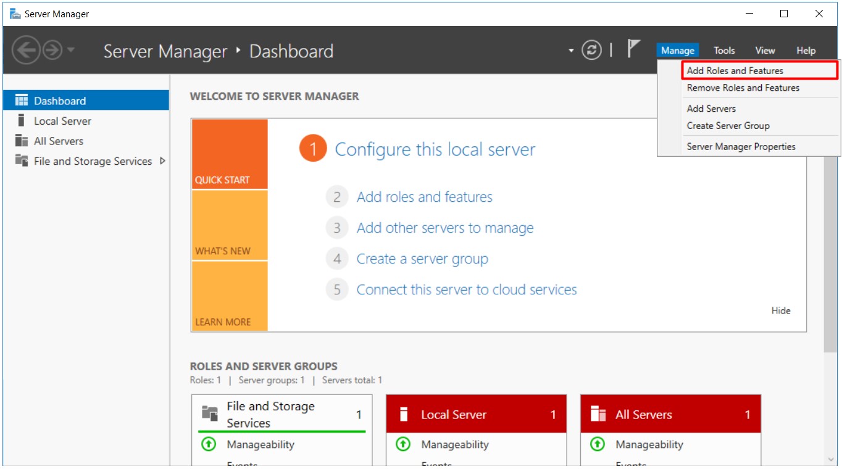The image size is (842, 469).
Task: Click the Configure this local server link
Action: tap(435, 149)
